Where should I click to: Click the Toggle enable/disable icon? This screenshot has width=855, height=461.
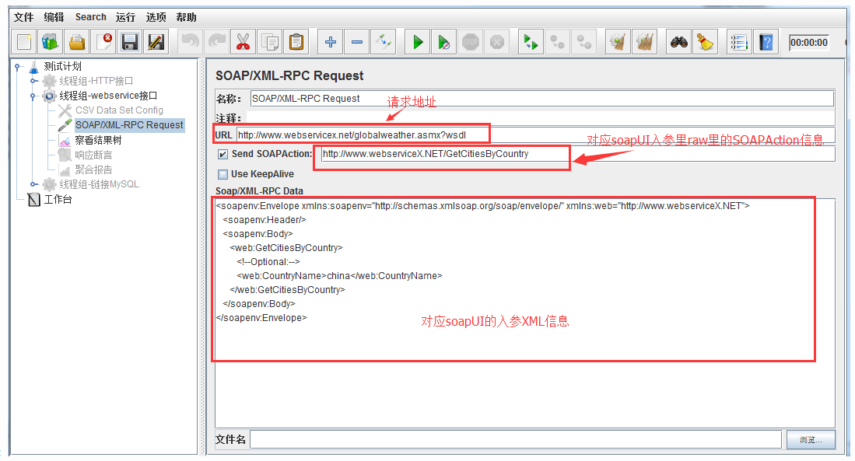pos(384,42)
